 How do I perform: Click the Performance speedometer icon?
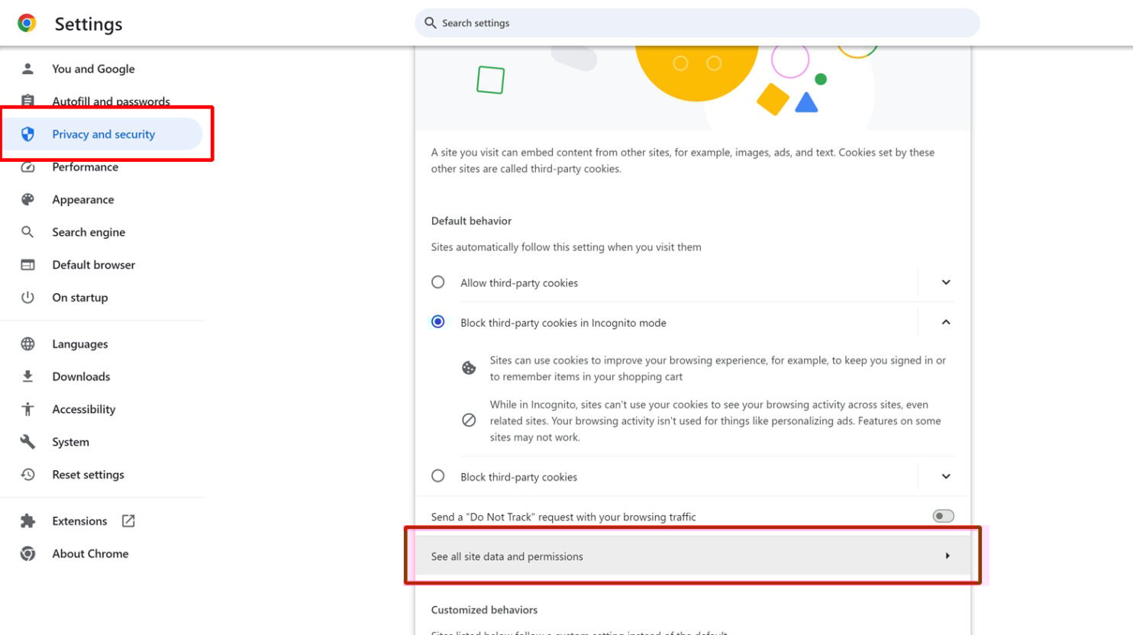coord(27,166)
